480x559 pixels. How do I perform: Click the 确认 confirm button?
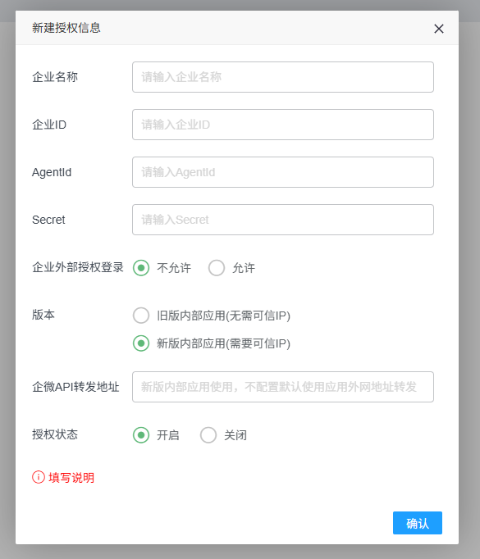[x=417, y=523]
